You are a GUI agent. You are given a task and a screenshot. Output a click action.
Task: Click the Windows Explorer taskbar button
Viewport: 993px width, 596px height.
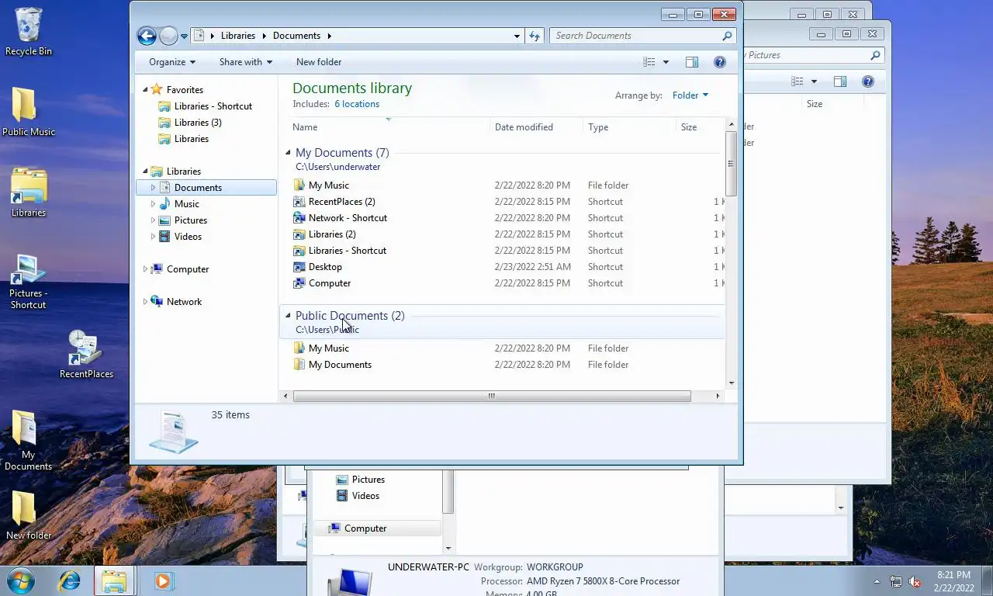point(115,580)
